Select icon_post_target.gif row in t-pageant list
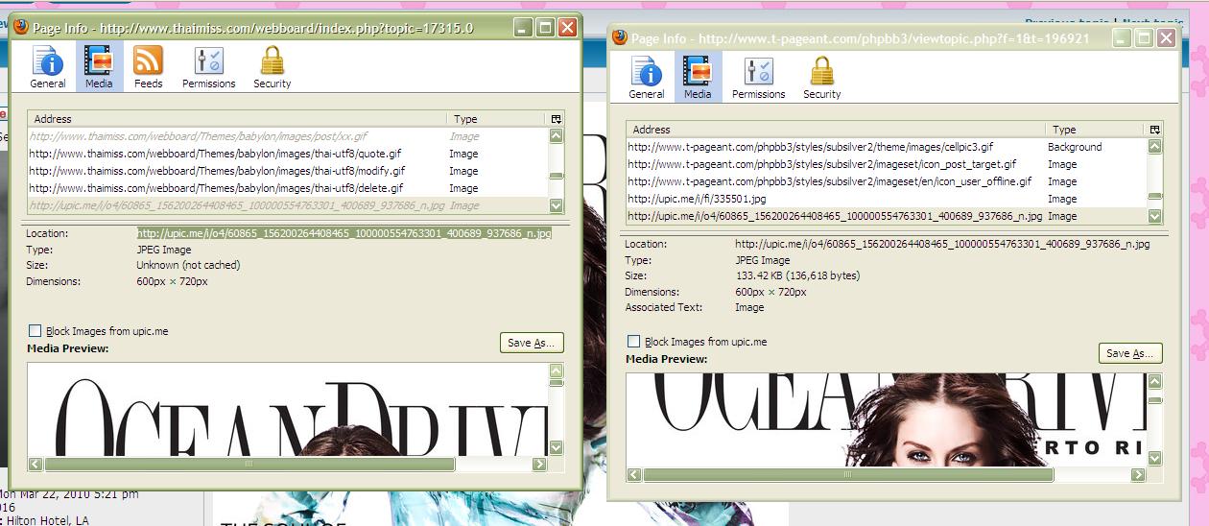 [887, 164]
